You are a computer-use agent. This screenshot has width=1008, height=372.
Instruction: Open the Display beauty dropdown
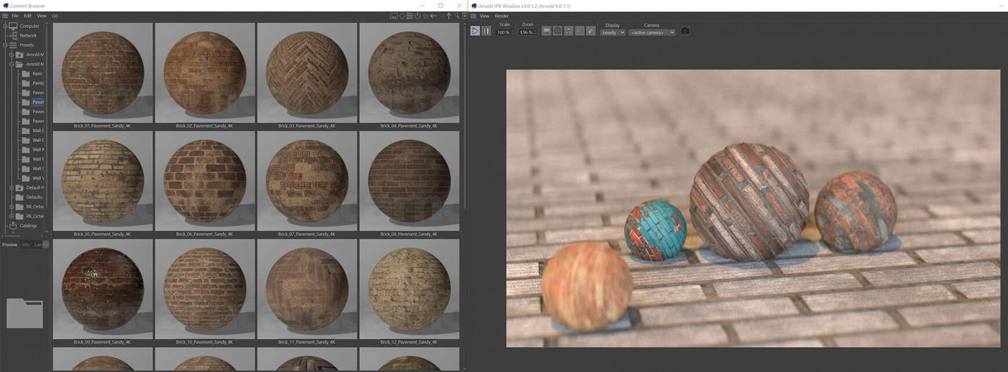click(x=613, y=32)
